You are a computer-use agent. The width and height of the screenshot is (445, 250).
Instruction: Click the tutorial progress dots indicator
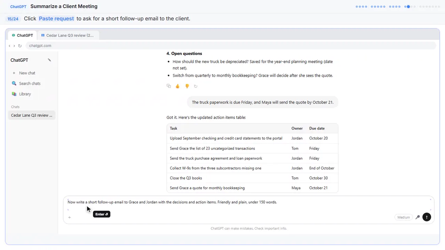pyautogui.click(x=398, y=7)
